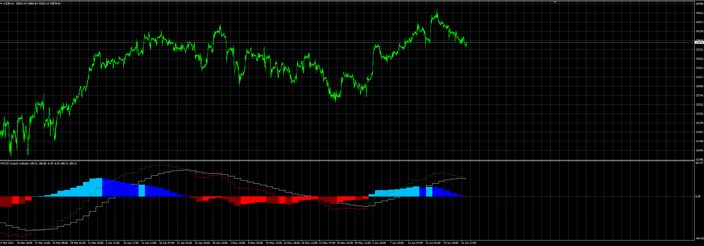Click the 34709 price scale label
The height and width of the screenshot is (246, 704).
point(700,4)
